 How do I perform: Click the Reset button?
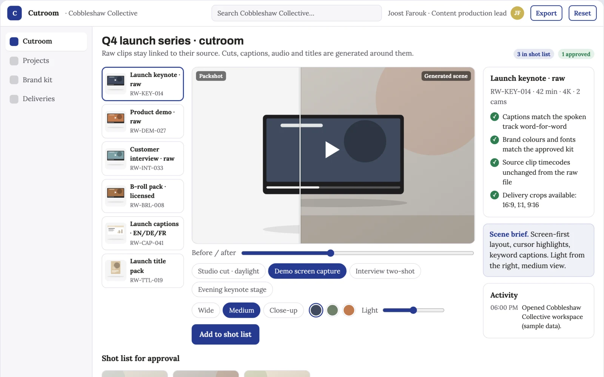pos(582,13)
